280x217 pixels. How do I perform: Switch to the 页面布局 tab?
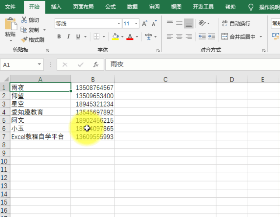84,7
